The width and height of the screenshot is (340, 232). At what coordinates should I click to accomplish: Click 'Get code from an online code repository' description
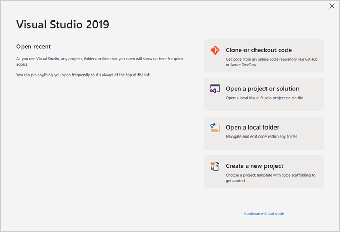tap(271, 62)
